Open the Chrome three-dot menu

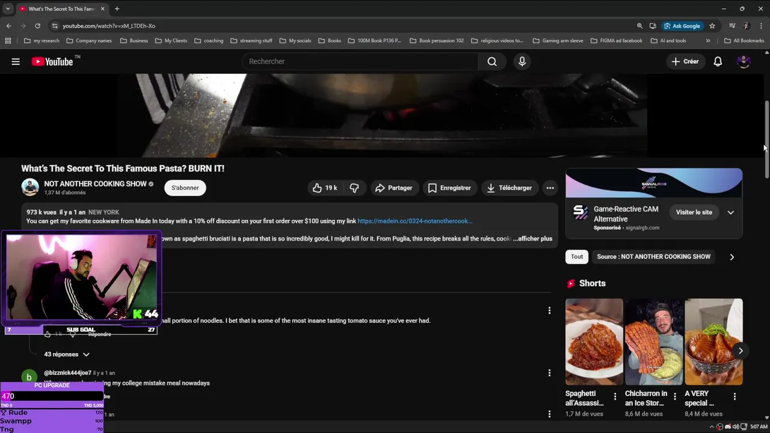[x=761, y=26]
